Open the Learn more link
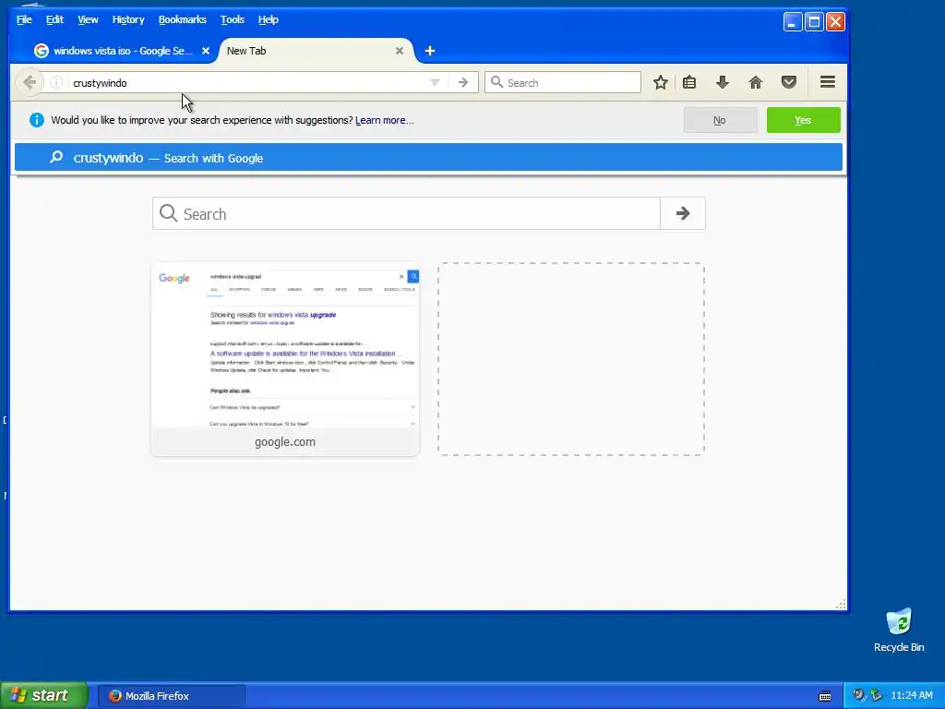The image size is (945, 709). (x=385, y=120)
